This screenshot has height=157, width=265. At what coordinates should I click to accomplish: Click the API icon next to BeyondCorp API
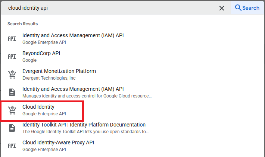pos(12,57)
